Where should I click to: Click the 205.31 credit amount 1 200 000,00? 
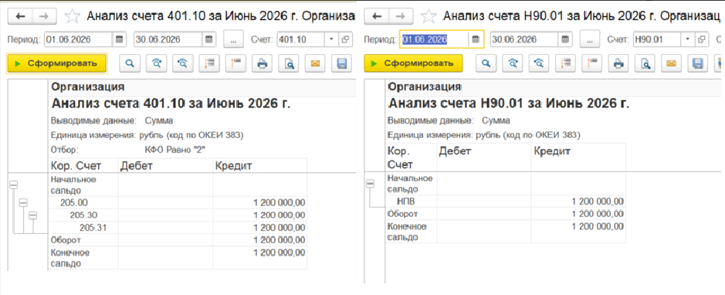point(279,227)
